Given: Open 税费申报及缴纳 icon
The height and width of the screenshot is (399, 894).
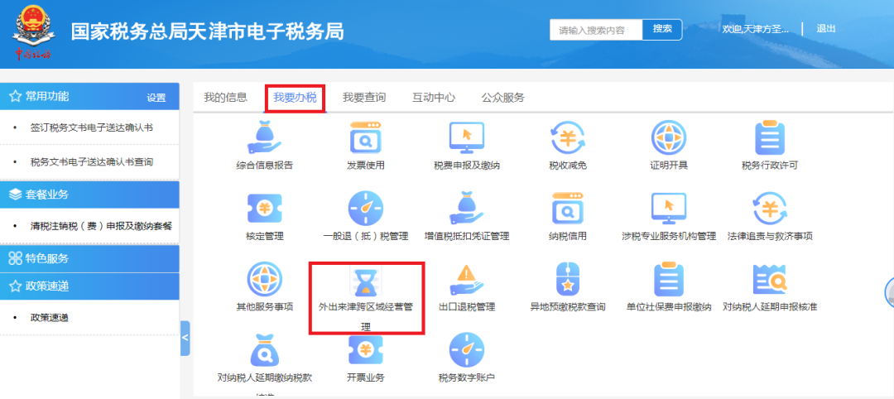Looking at the screenshot, I should pos(467,137).
